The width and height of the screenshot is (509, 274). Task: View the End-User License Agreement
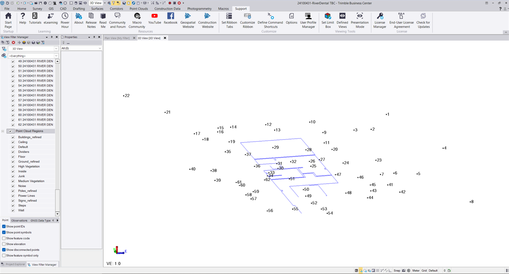tap(402, 20)
